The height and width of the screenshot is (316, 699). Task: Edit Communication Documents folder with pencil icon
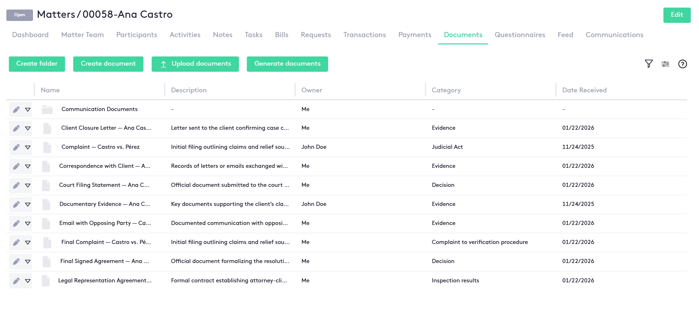(x=16, y=109)
